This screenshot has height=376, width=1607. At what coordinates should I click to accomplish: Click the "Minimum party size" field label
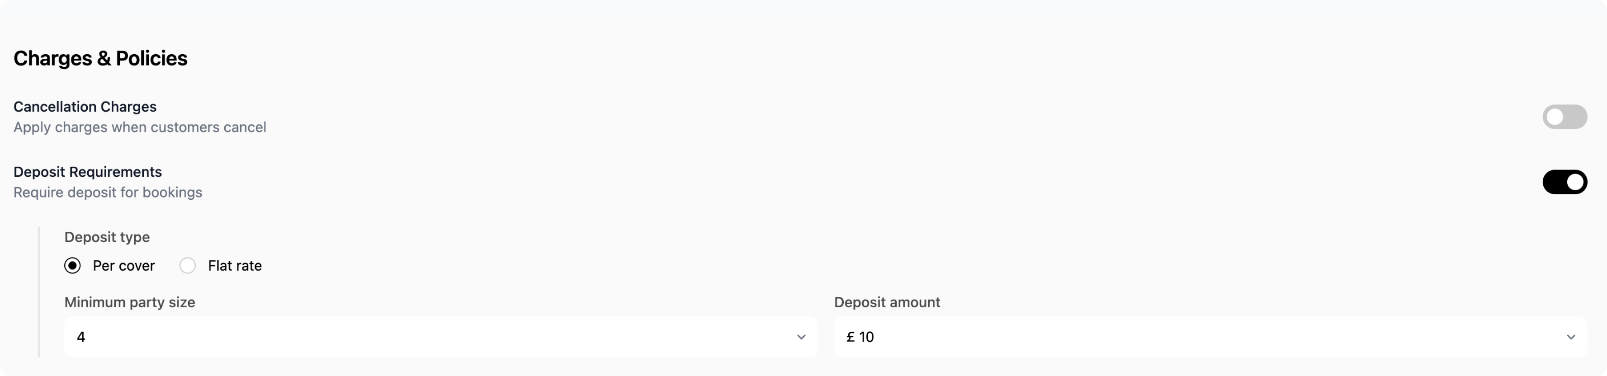(130, 302)
